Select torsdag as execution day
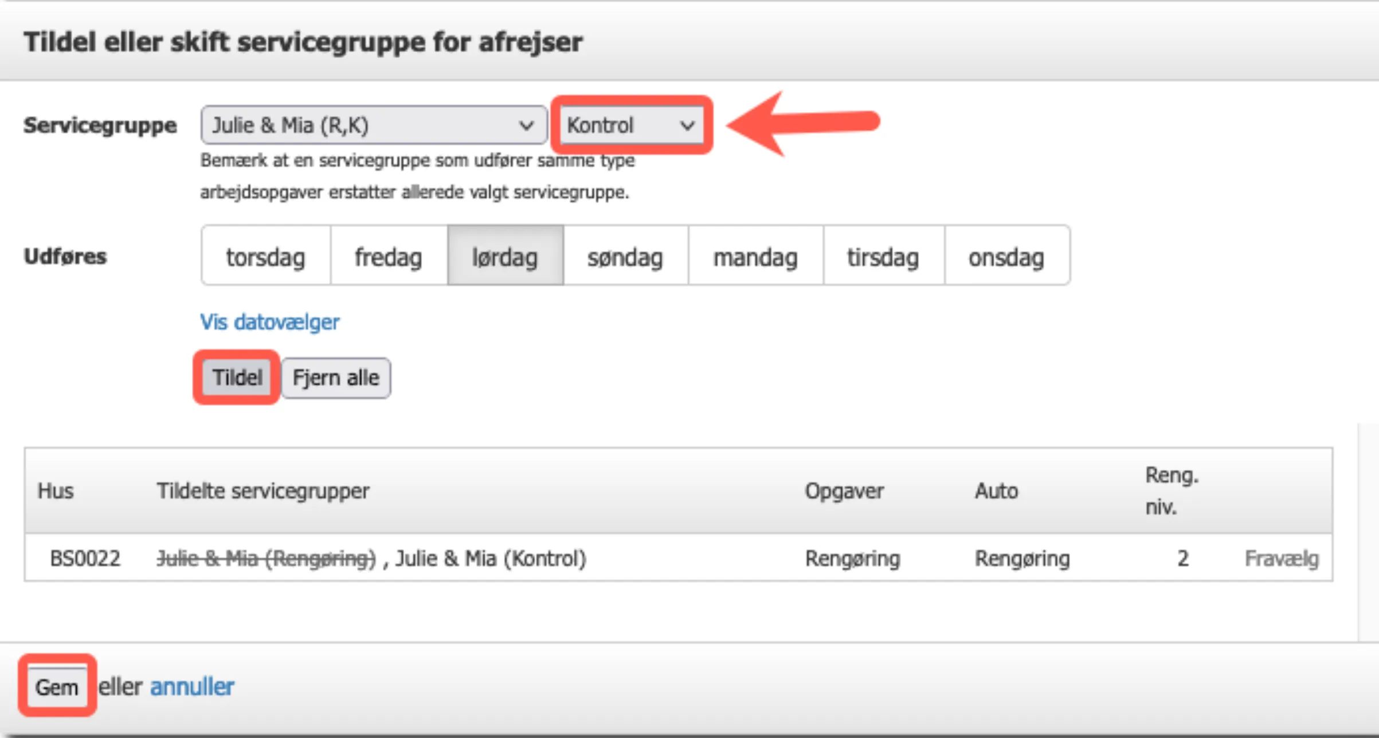1379x738 pixels. click(x=265, y=256)
